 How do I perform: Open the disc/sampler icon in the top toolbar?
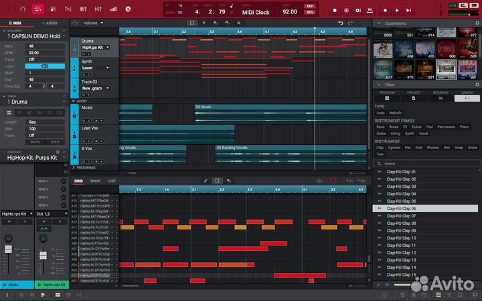pyautogui.click(x=128, y=9)
